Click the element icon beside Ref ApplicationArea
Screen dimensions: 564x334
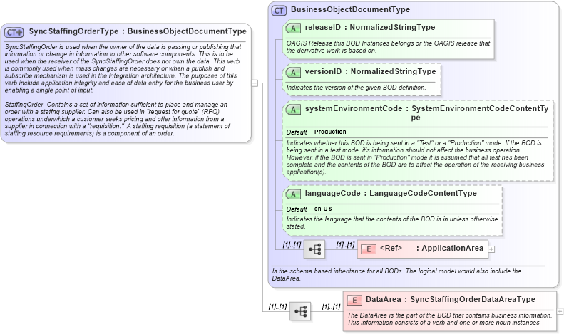click(369, 249)
